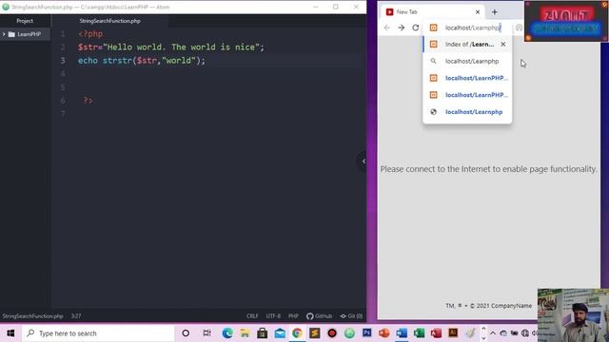Open Mail app from taskbar

point(280,333)
